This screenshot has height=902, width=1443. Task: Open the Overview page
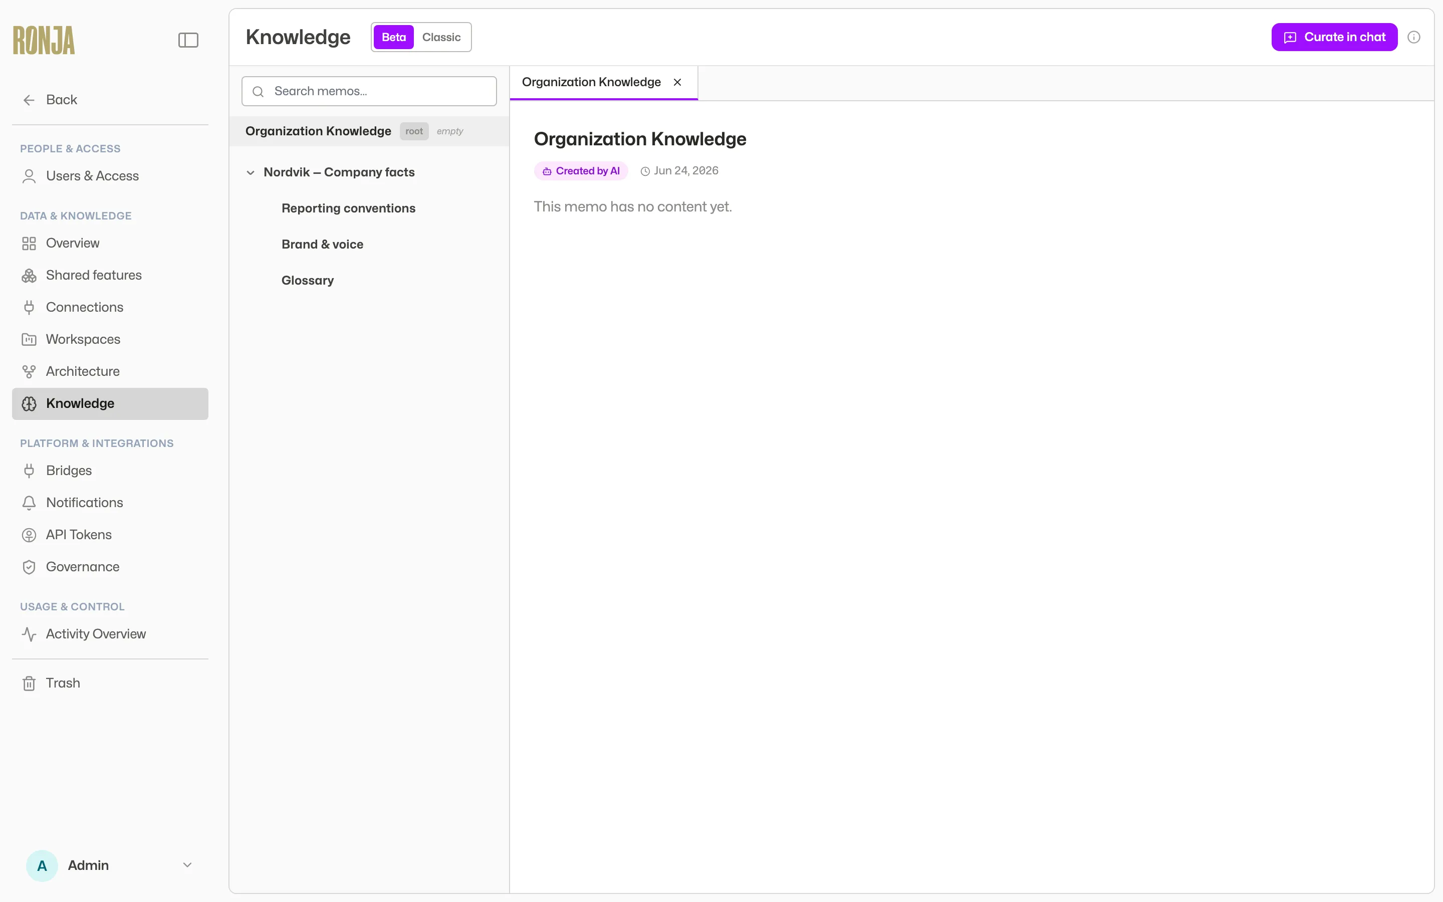click(110, 244)
